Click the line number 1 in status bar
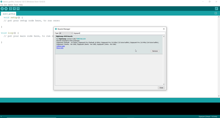This screenshot has height=118, width=220. point(1,117)
